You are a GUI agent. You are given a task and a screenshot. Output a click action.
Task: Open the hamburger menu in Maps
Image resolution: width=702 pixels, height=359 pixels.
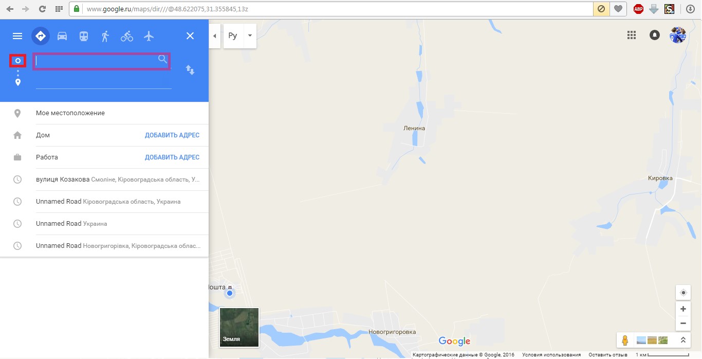[x=17, y=36]
